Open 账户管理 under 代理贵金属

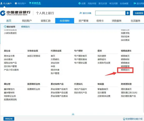[55, 73]
